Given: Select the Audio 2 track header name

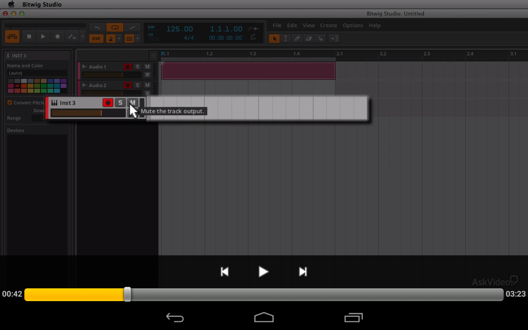Looking at the screenshot, I should 97,85.
